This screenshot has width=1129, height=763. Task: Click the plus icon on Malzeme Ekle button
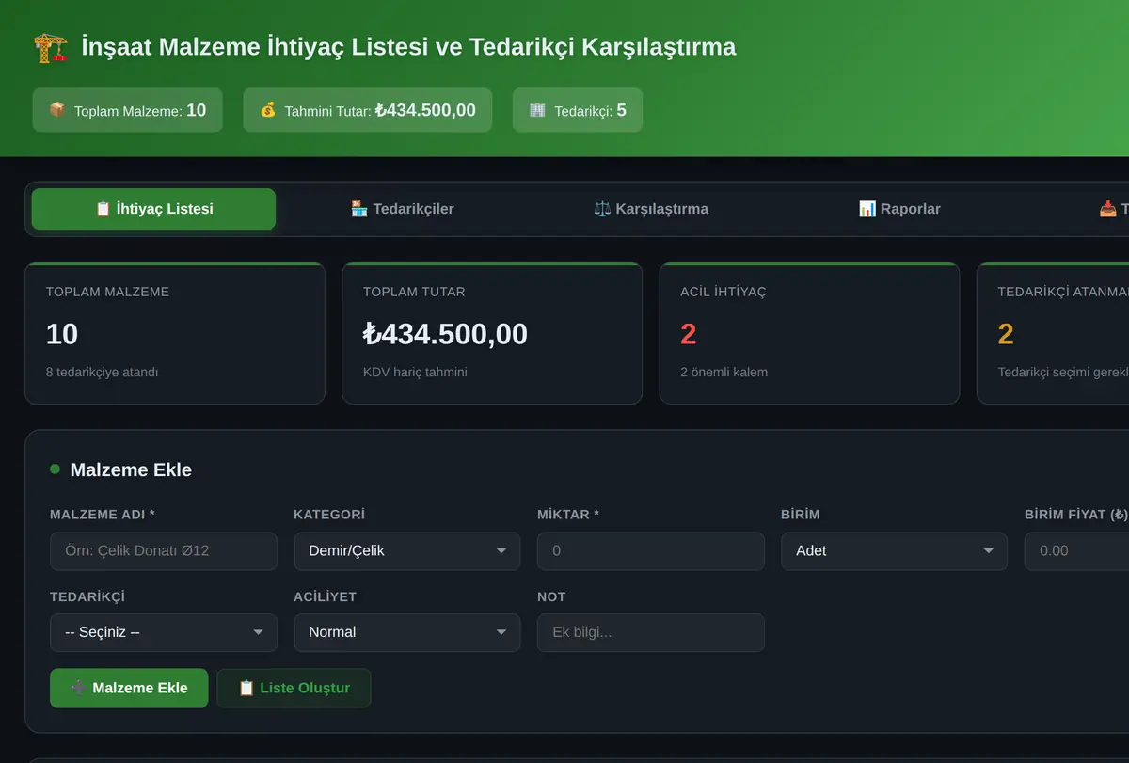point(79,688)
